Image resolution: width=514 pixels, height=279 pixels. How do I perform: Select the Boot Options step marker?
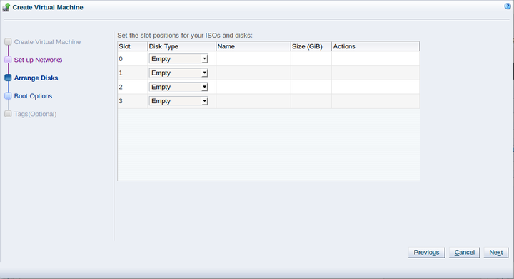pyautogui.click(x=8, y=95)
